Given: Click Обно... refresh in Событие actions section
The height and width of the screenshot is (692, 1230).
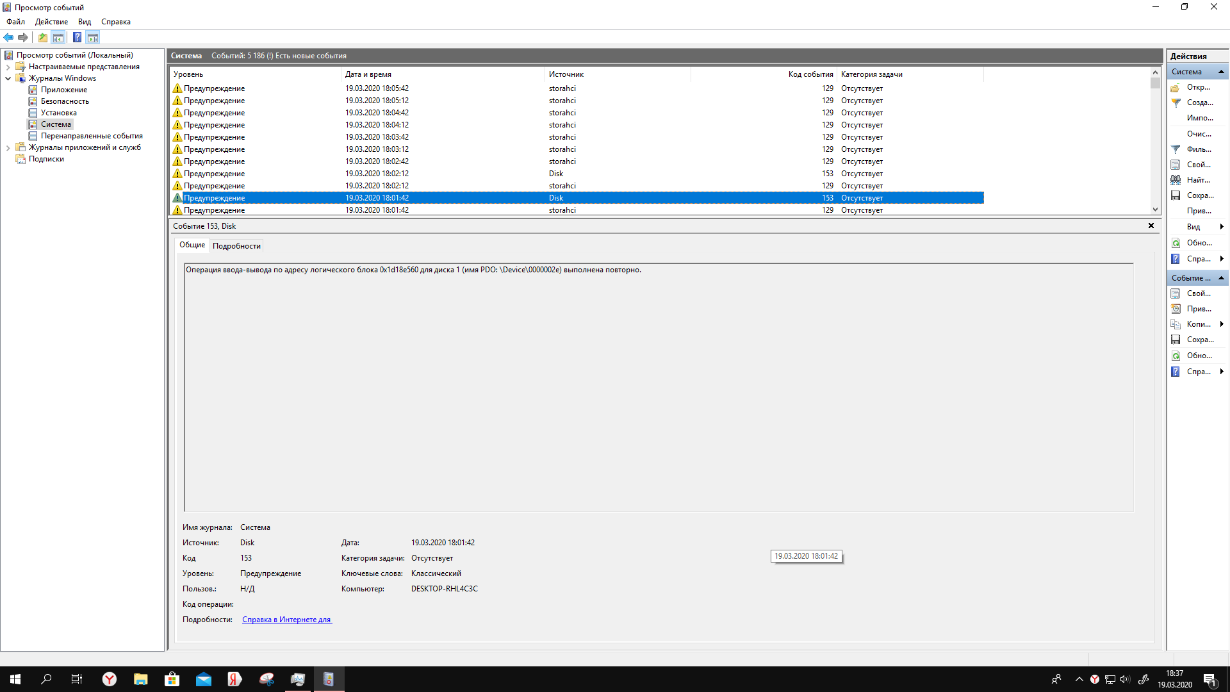Looking at the screenshot, I should [1198, 356].
